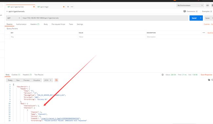Screen dimensions: 213x124
Task: Select the request Body tab
Action: 46,24
